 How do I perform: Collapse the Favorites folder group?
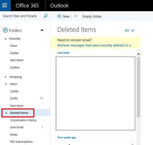(x=6, y=39)
